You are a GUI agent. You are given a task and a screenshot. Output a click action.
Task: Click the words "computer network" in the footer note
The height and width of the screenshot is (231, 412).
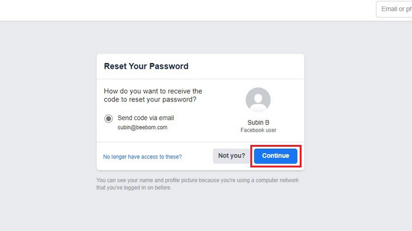click(277, 180)
